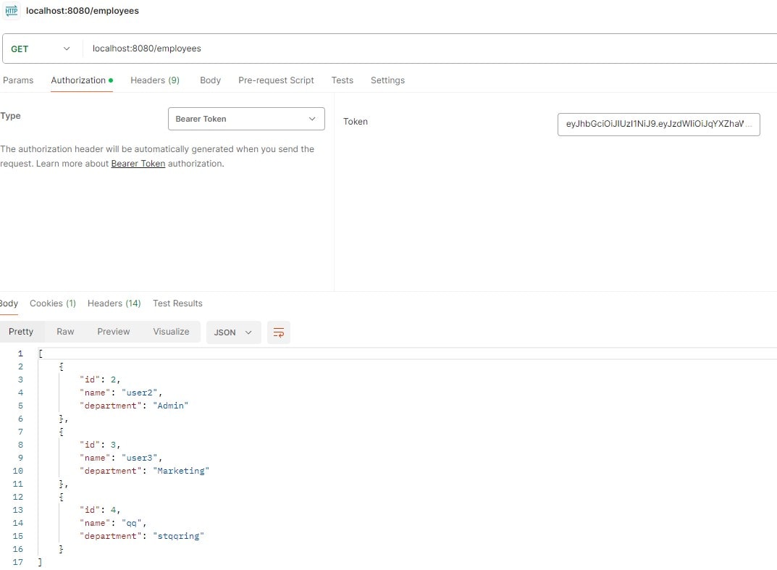
Task: Click line number 17 in the gutter
Action: (x=18, y=562)
